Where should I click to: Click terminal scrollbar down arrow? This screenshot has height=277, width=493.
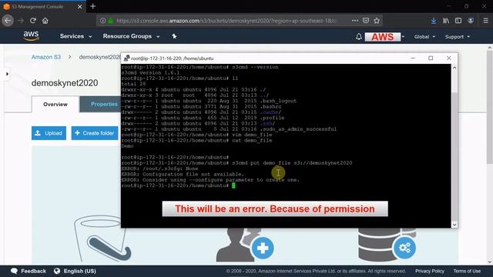pyautogui.click(x=454, y=225)
